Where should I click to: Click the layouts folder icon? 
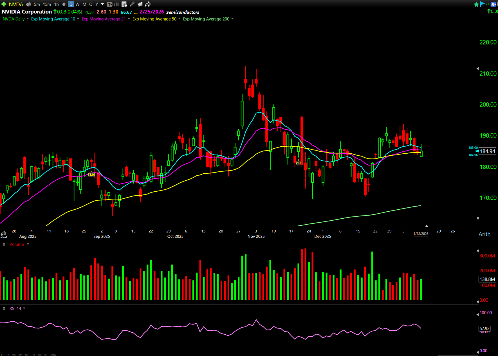(140, 4)
